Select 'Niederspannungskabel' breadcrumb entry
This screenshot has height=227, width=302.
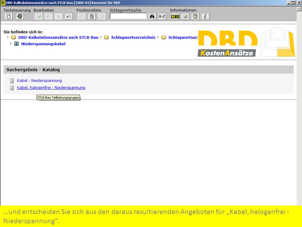[43, 44]
